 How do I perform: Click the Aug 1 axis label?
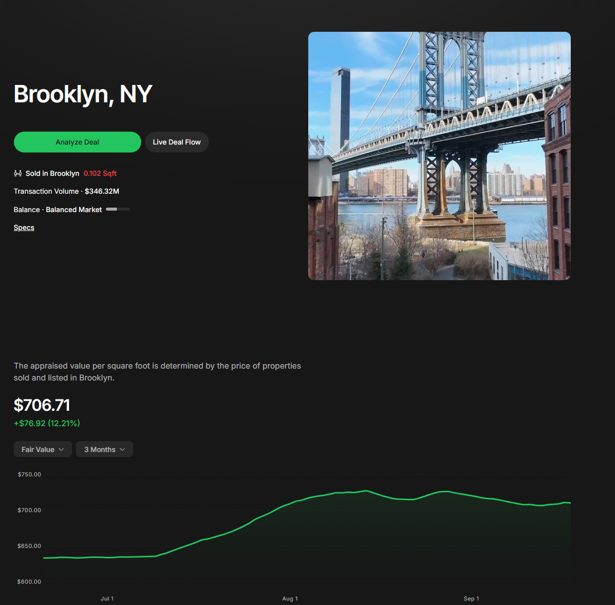pos(290,599)
